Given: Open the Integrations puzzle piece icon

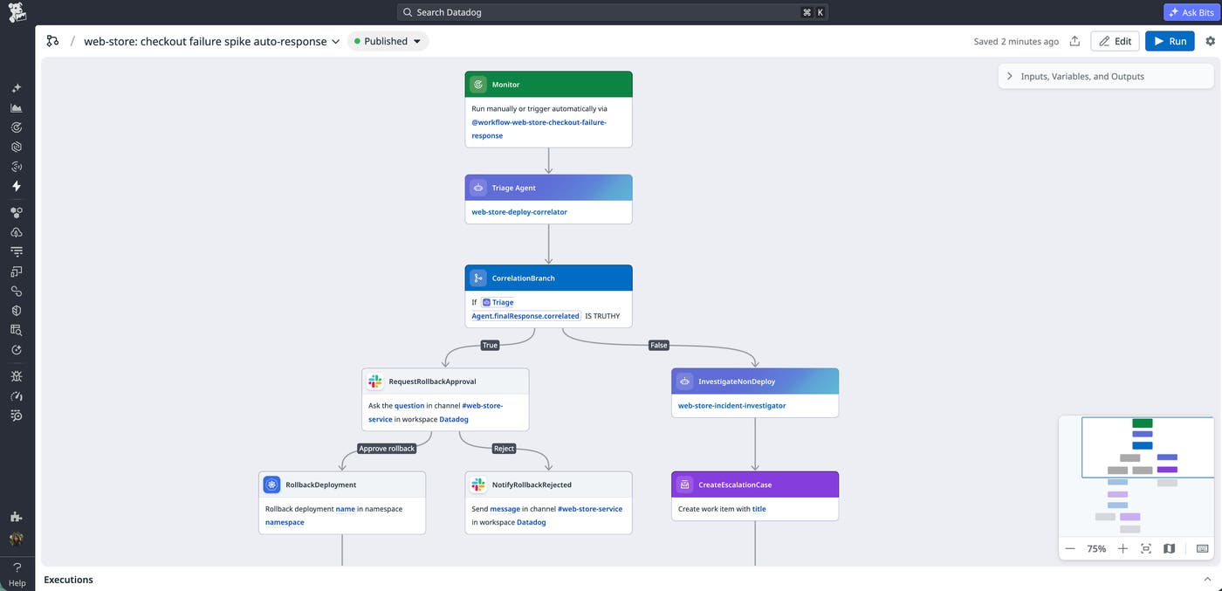Looking at the screenshot, I should click(x=17, y=517).
